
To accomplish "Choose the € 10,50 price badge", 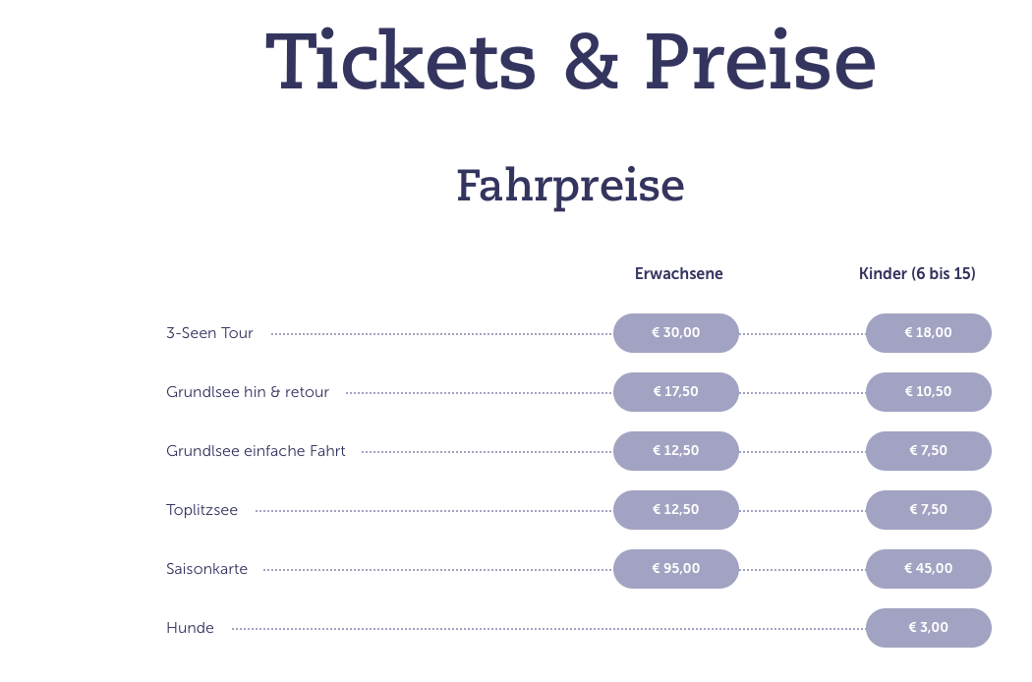I will pos(929,392).
